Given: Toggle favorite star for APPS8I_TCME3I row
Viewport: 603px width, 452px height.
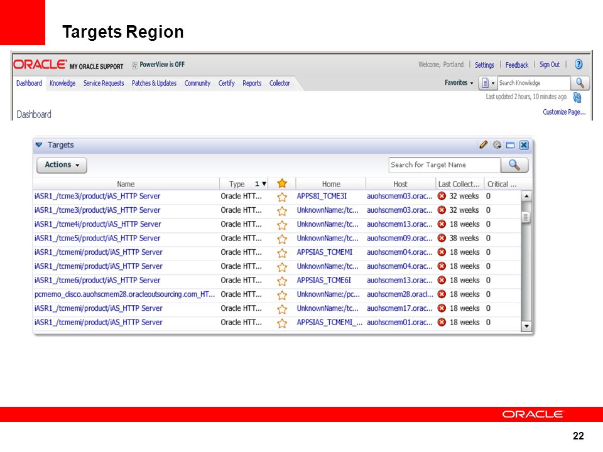Looking at the screenshot, I should 282,196.
